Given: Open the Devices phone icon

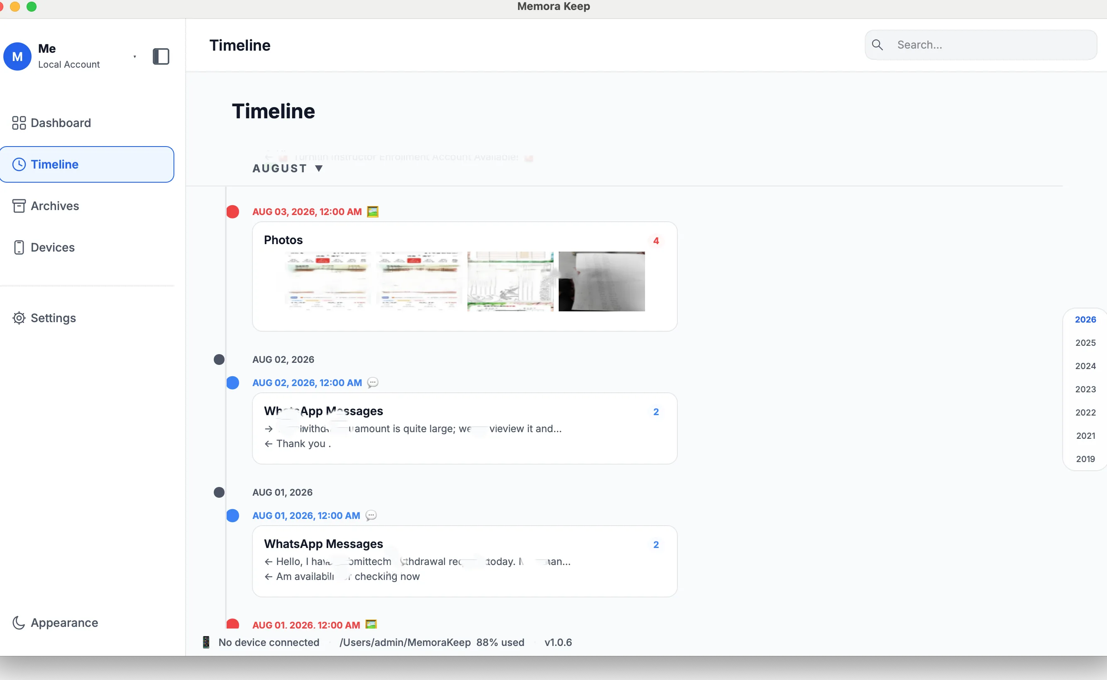Looking at the screenshot, I should coord(19,247).
